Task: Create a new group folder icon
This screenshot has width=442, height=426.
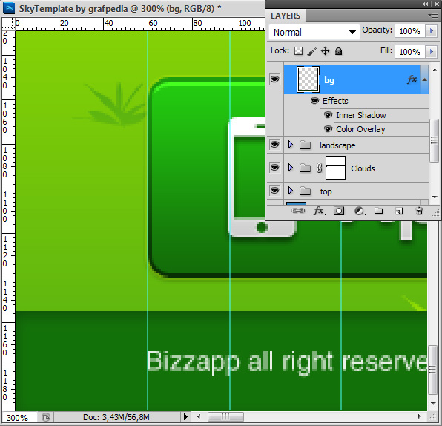Action: coord(378,211)
